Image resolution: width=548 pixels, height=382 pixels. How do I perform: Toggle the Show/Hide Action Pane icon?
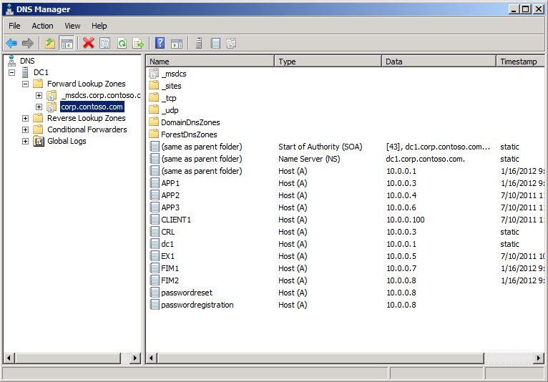[x=177, y=44]
